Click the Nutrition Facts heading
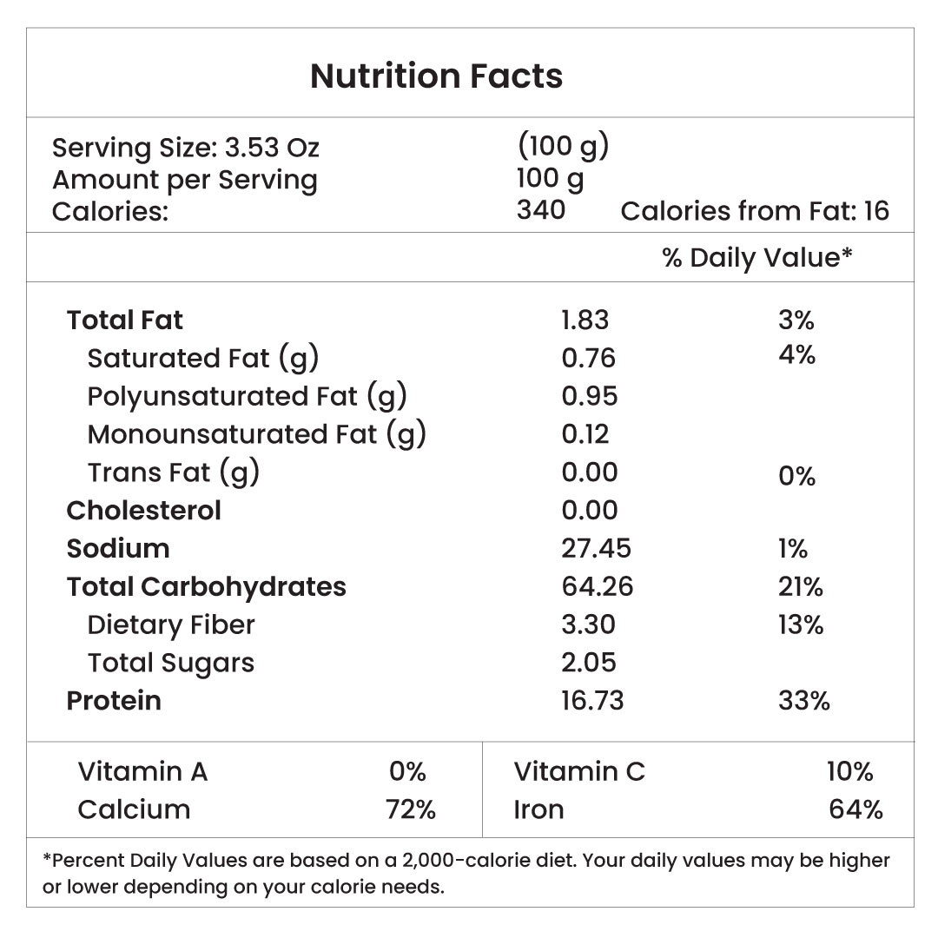This screenshot has width=938, height=938. coord(436,76)
